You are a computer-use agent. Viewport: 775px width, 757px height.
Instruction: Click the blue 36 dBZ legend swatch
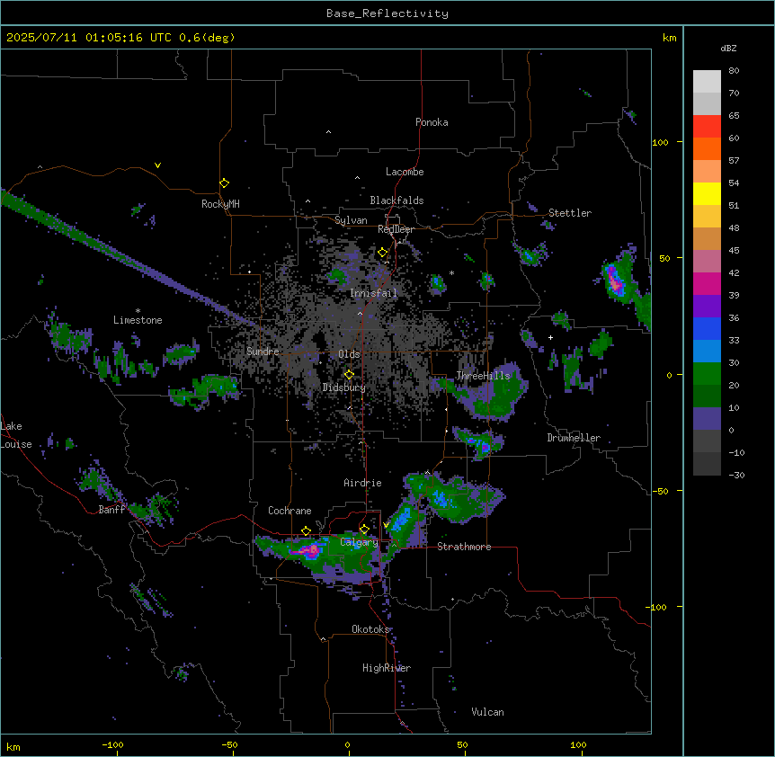[707, 329]
